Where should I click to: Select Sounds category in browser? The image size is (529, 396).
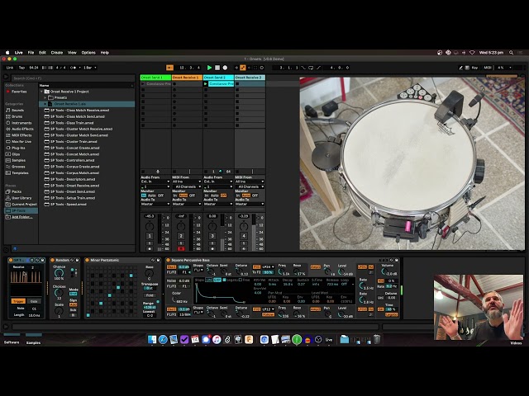tap(17, 110)
